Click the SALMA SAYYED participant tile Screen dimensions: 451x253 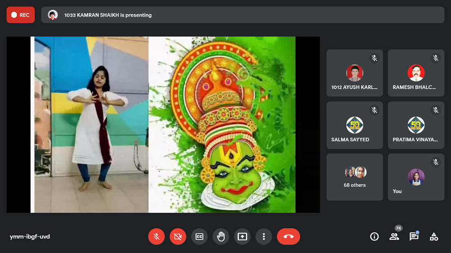coord(354,125)
